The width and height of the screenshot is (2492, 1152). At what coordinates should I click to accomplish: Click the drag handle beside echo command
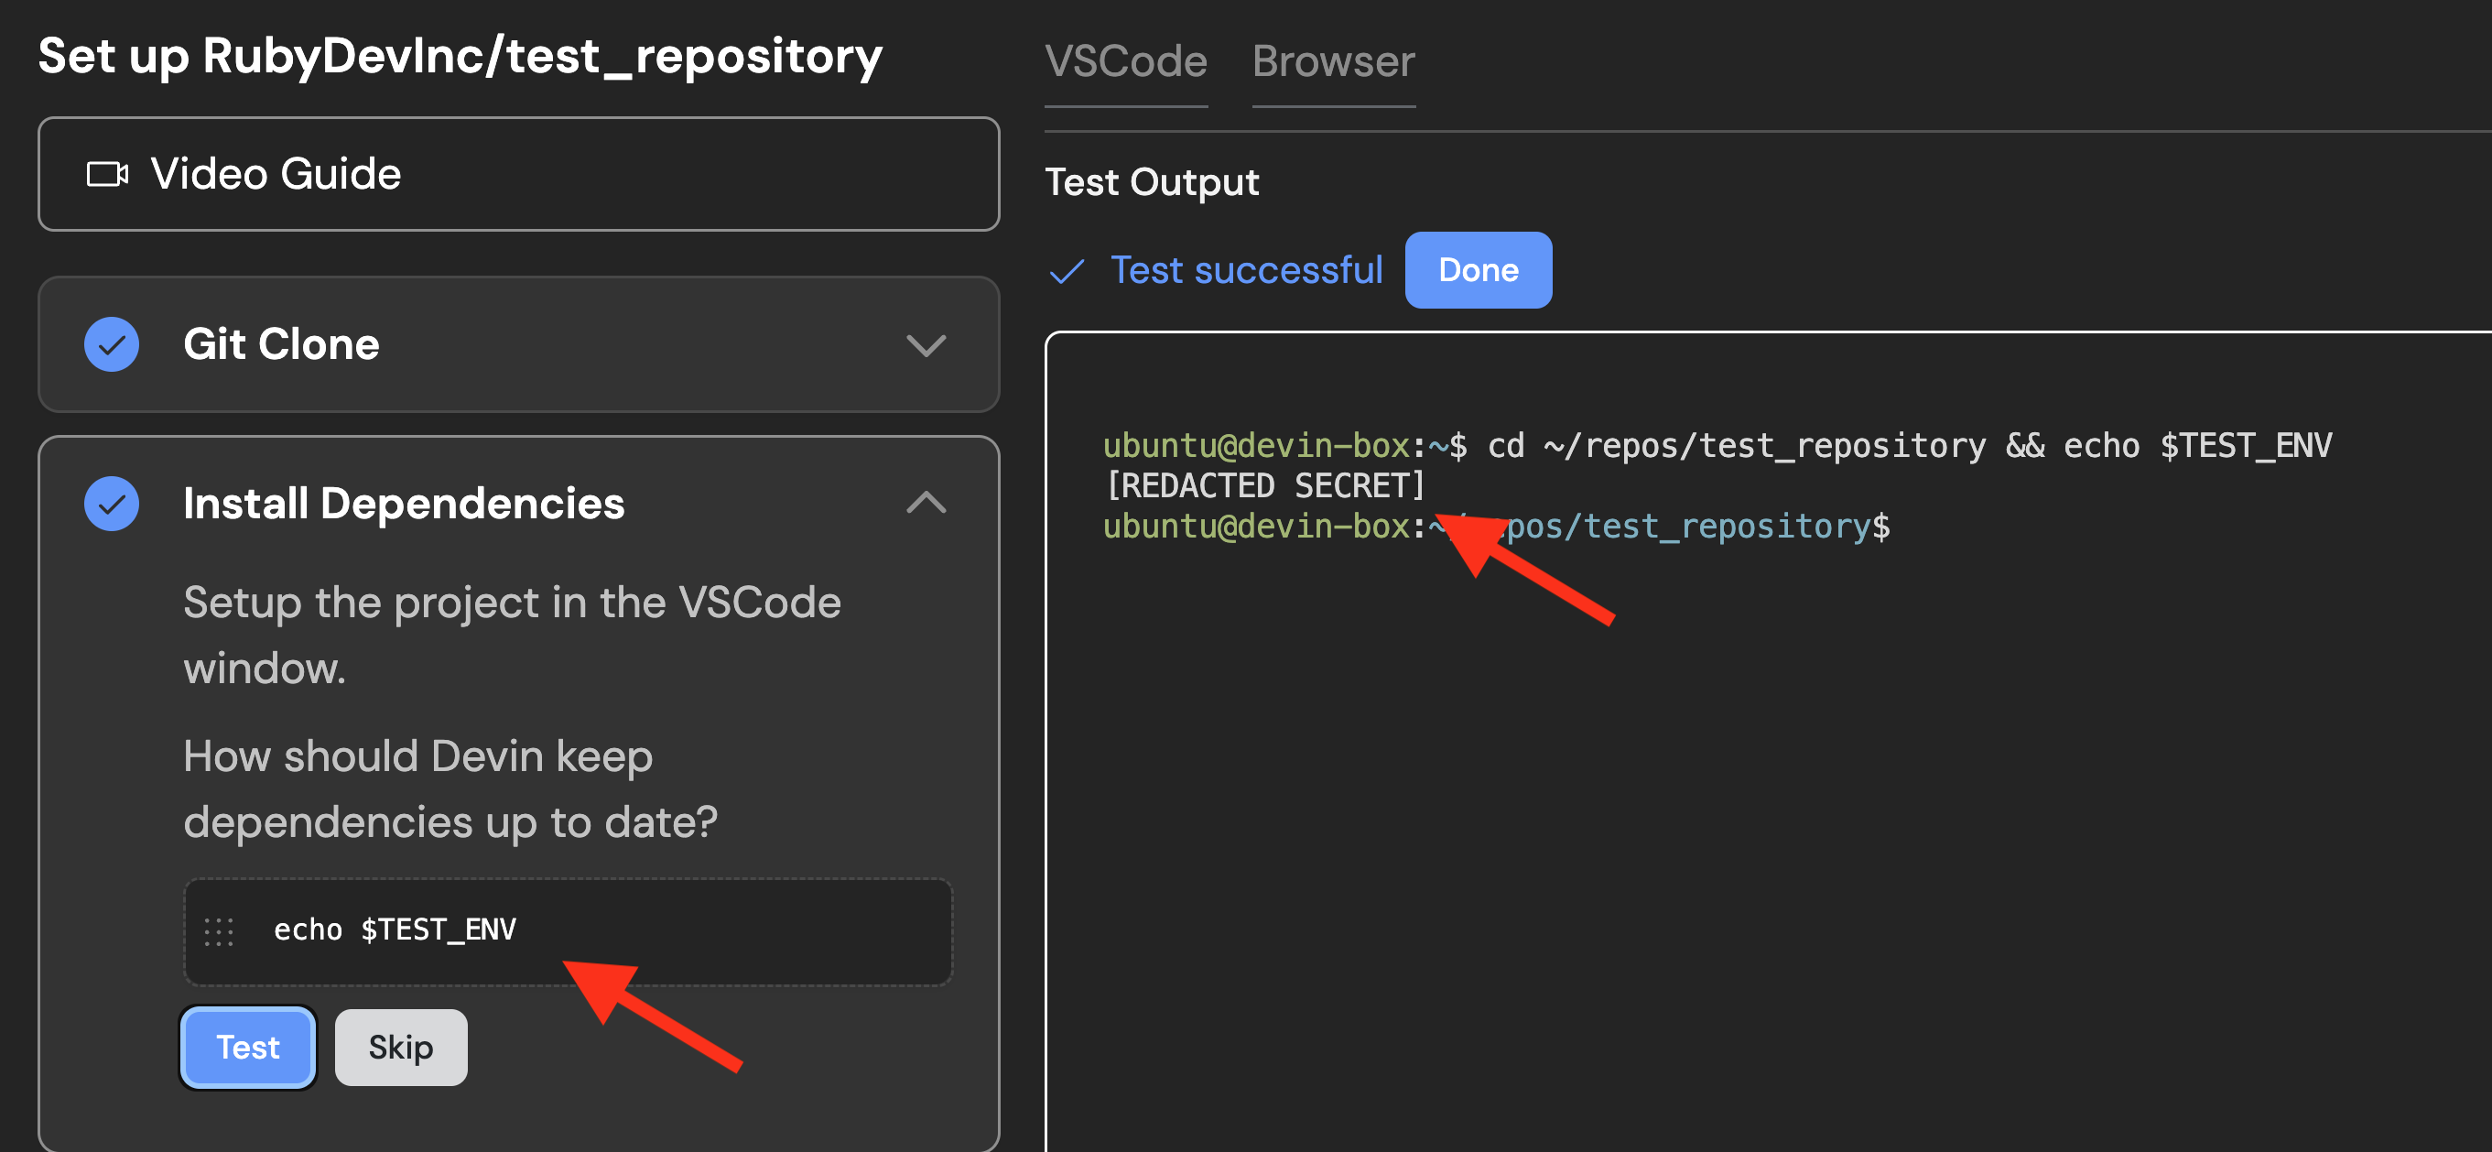tap(219, 930)
